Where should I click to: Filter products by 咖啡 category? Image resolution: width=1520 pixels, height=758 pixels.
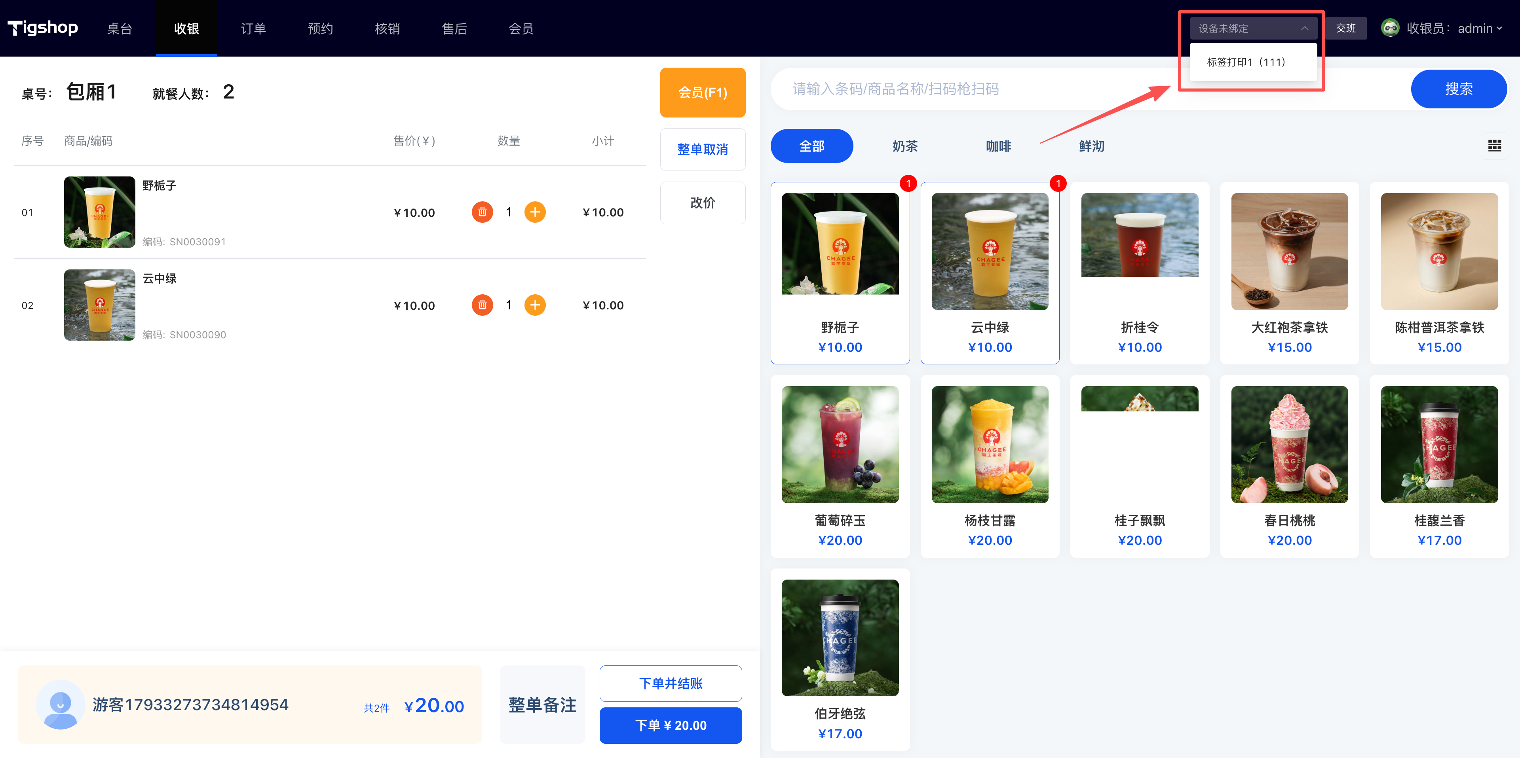(998, 146)
